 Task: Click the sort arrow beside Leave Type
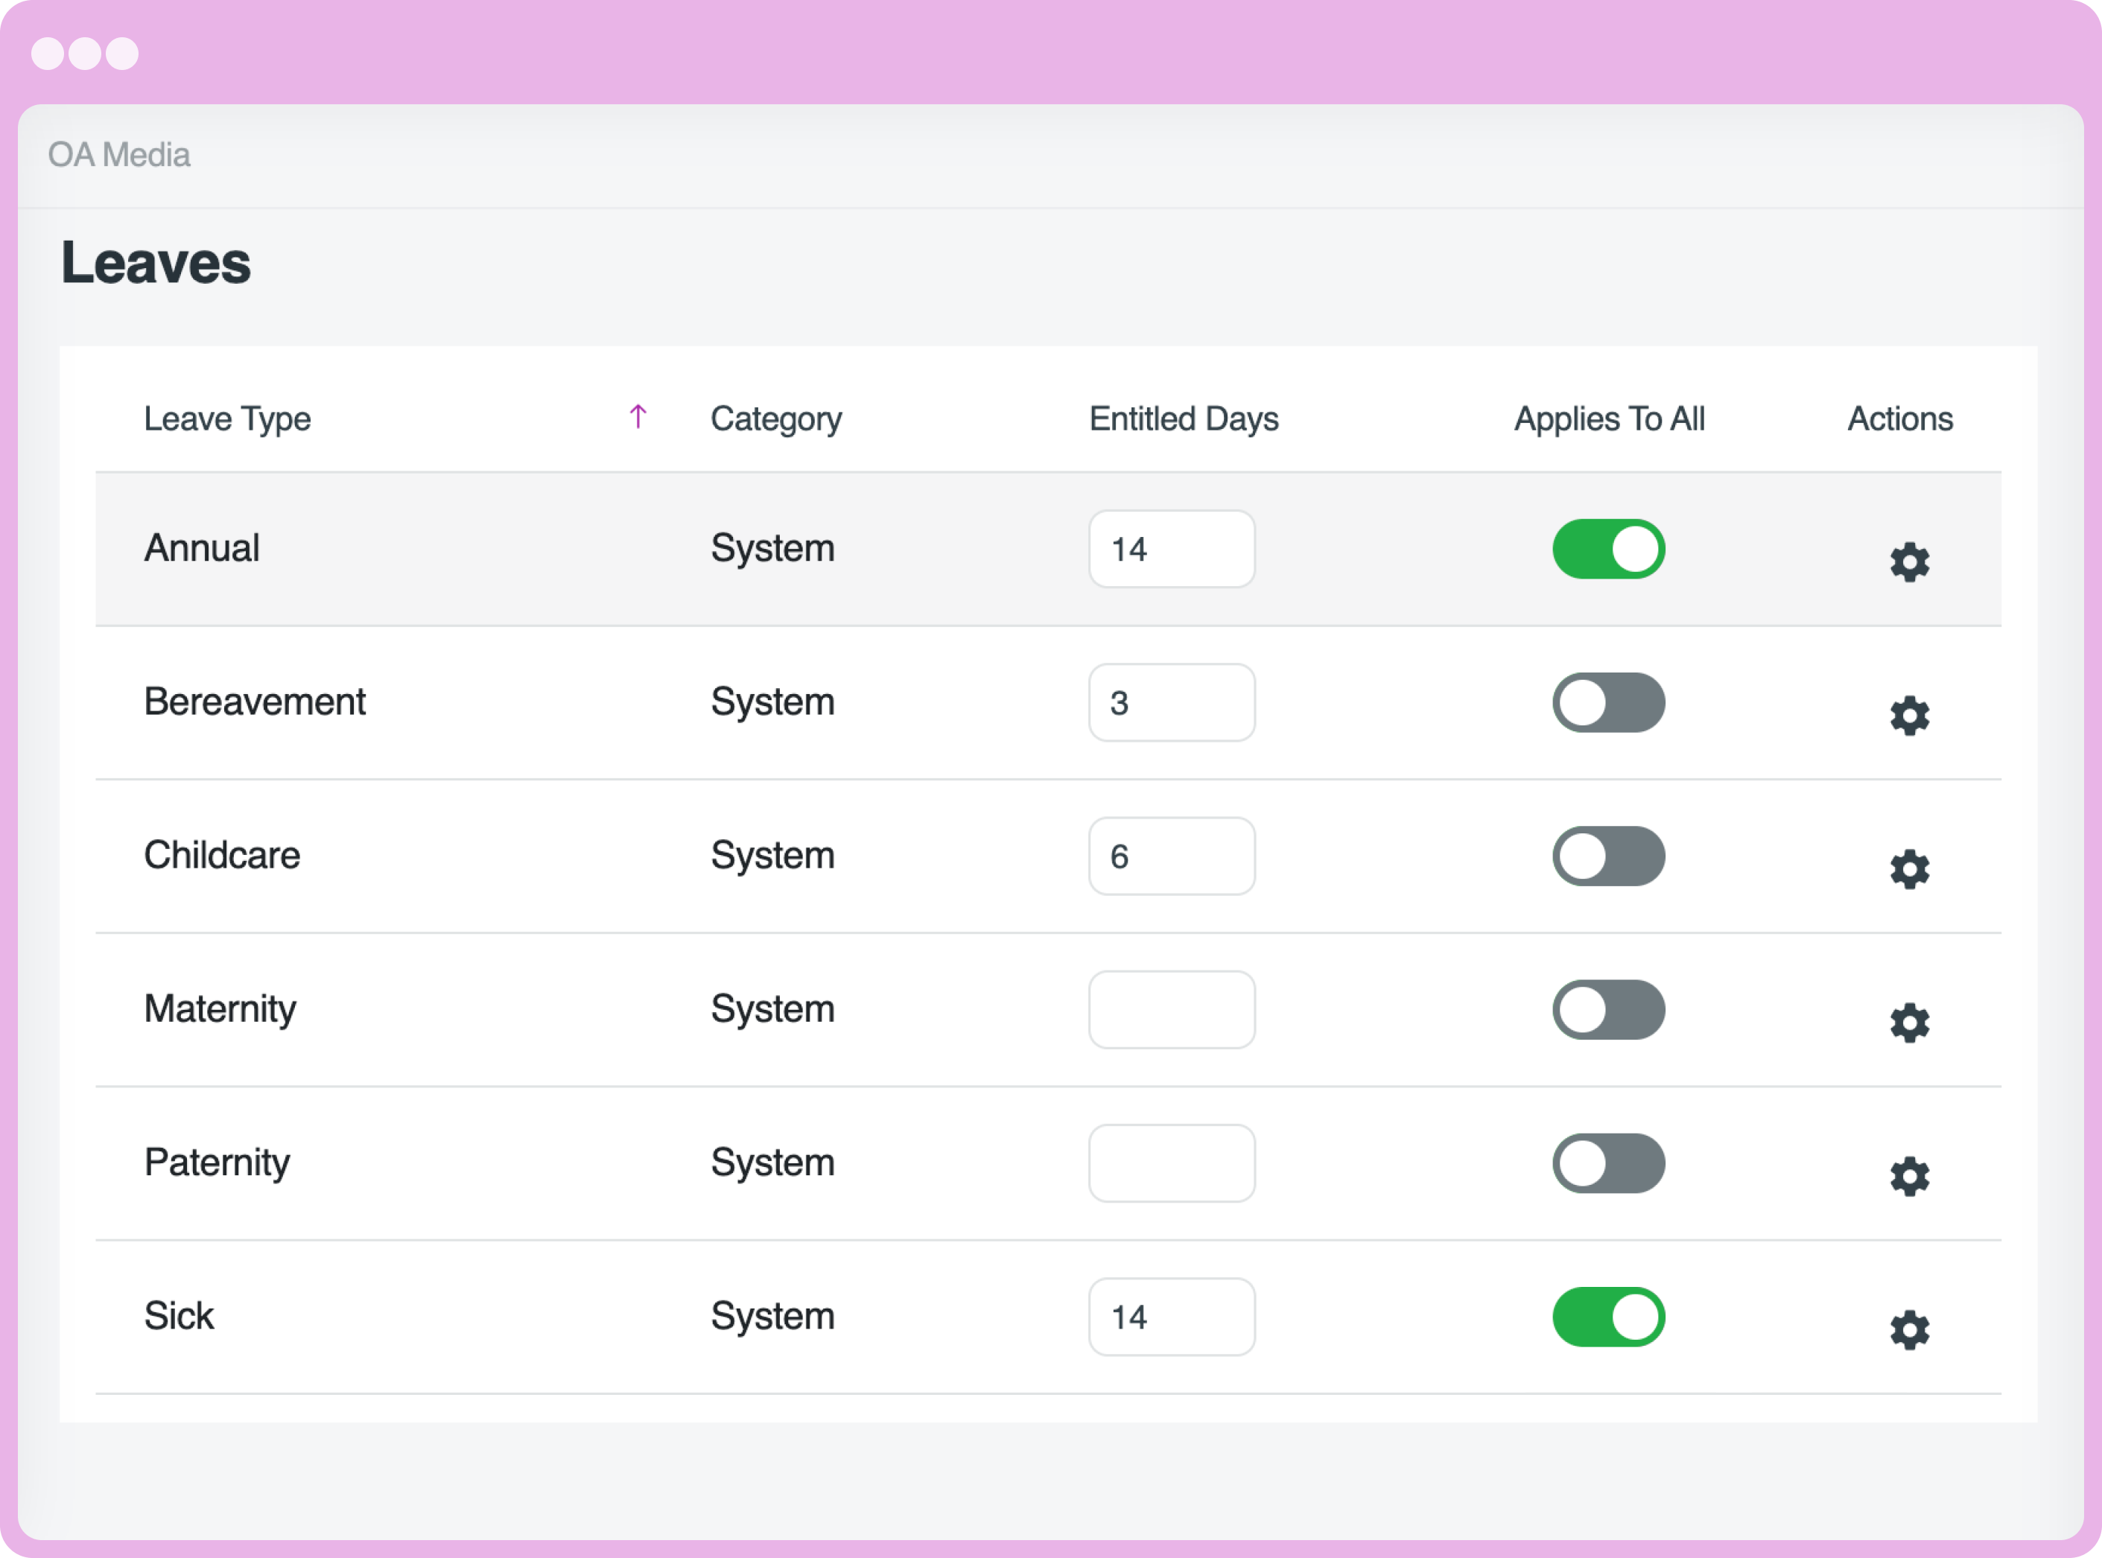(638, 416)
